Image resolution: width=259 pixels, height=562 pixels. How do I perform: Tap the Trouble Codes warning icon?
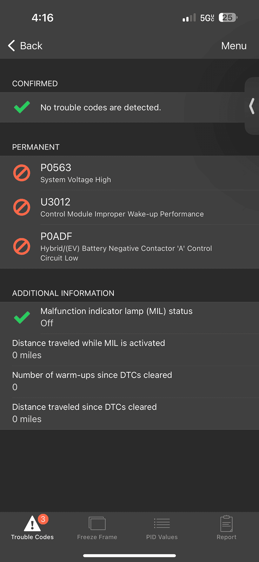point(32,524)
